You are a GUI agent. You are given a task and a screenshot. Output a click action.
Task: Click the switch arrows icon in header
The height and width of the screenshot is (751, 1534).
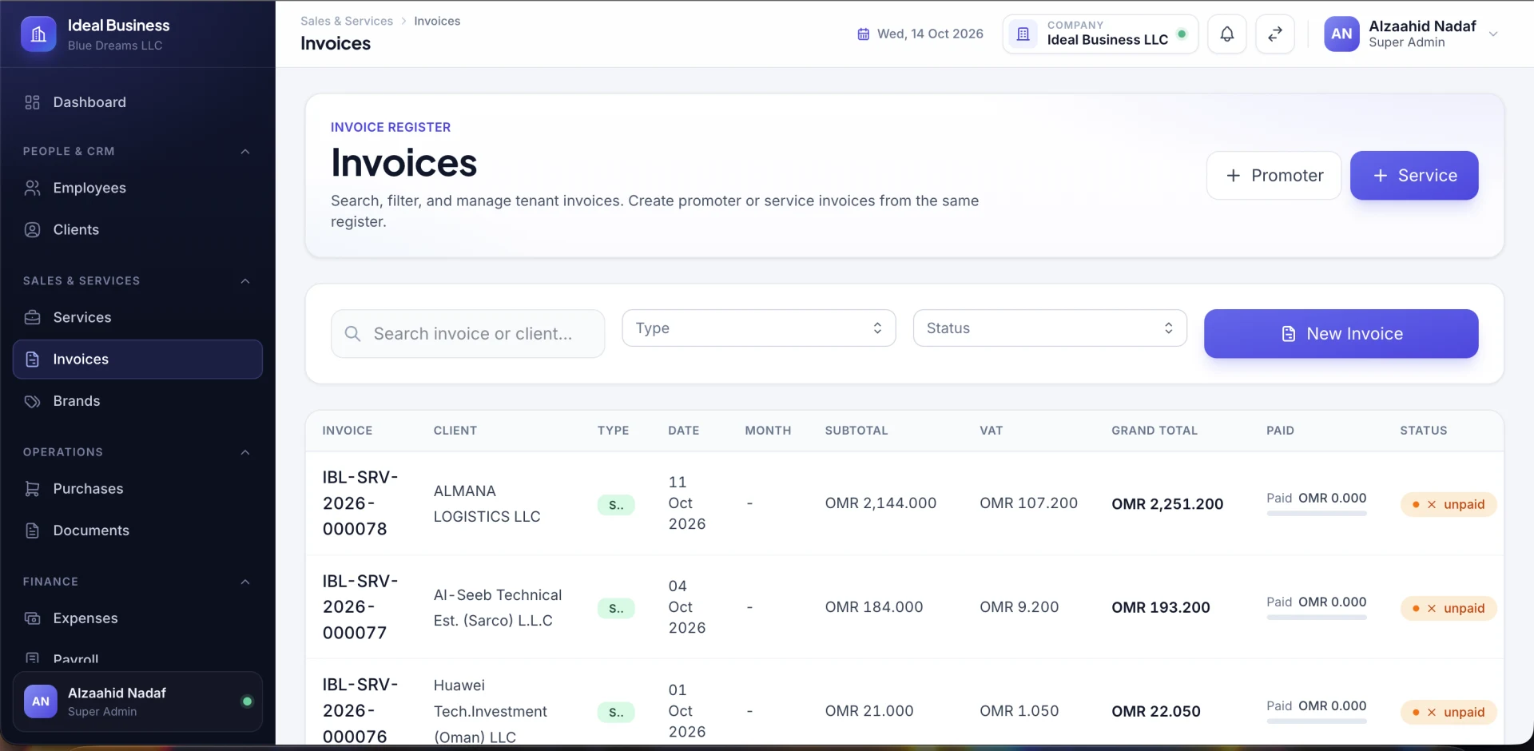[1275, 34]
